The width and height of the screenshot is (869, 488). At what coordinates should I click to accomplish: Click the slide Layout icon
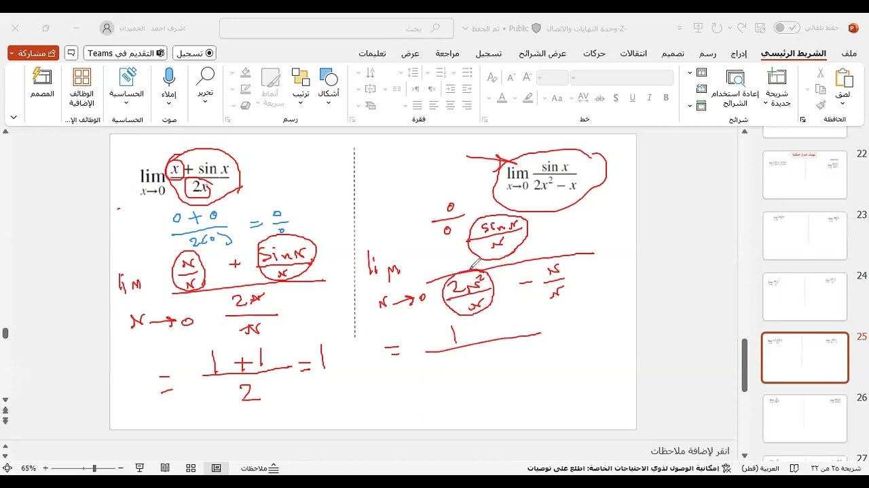click(701, 73)
